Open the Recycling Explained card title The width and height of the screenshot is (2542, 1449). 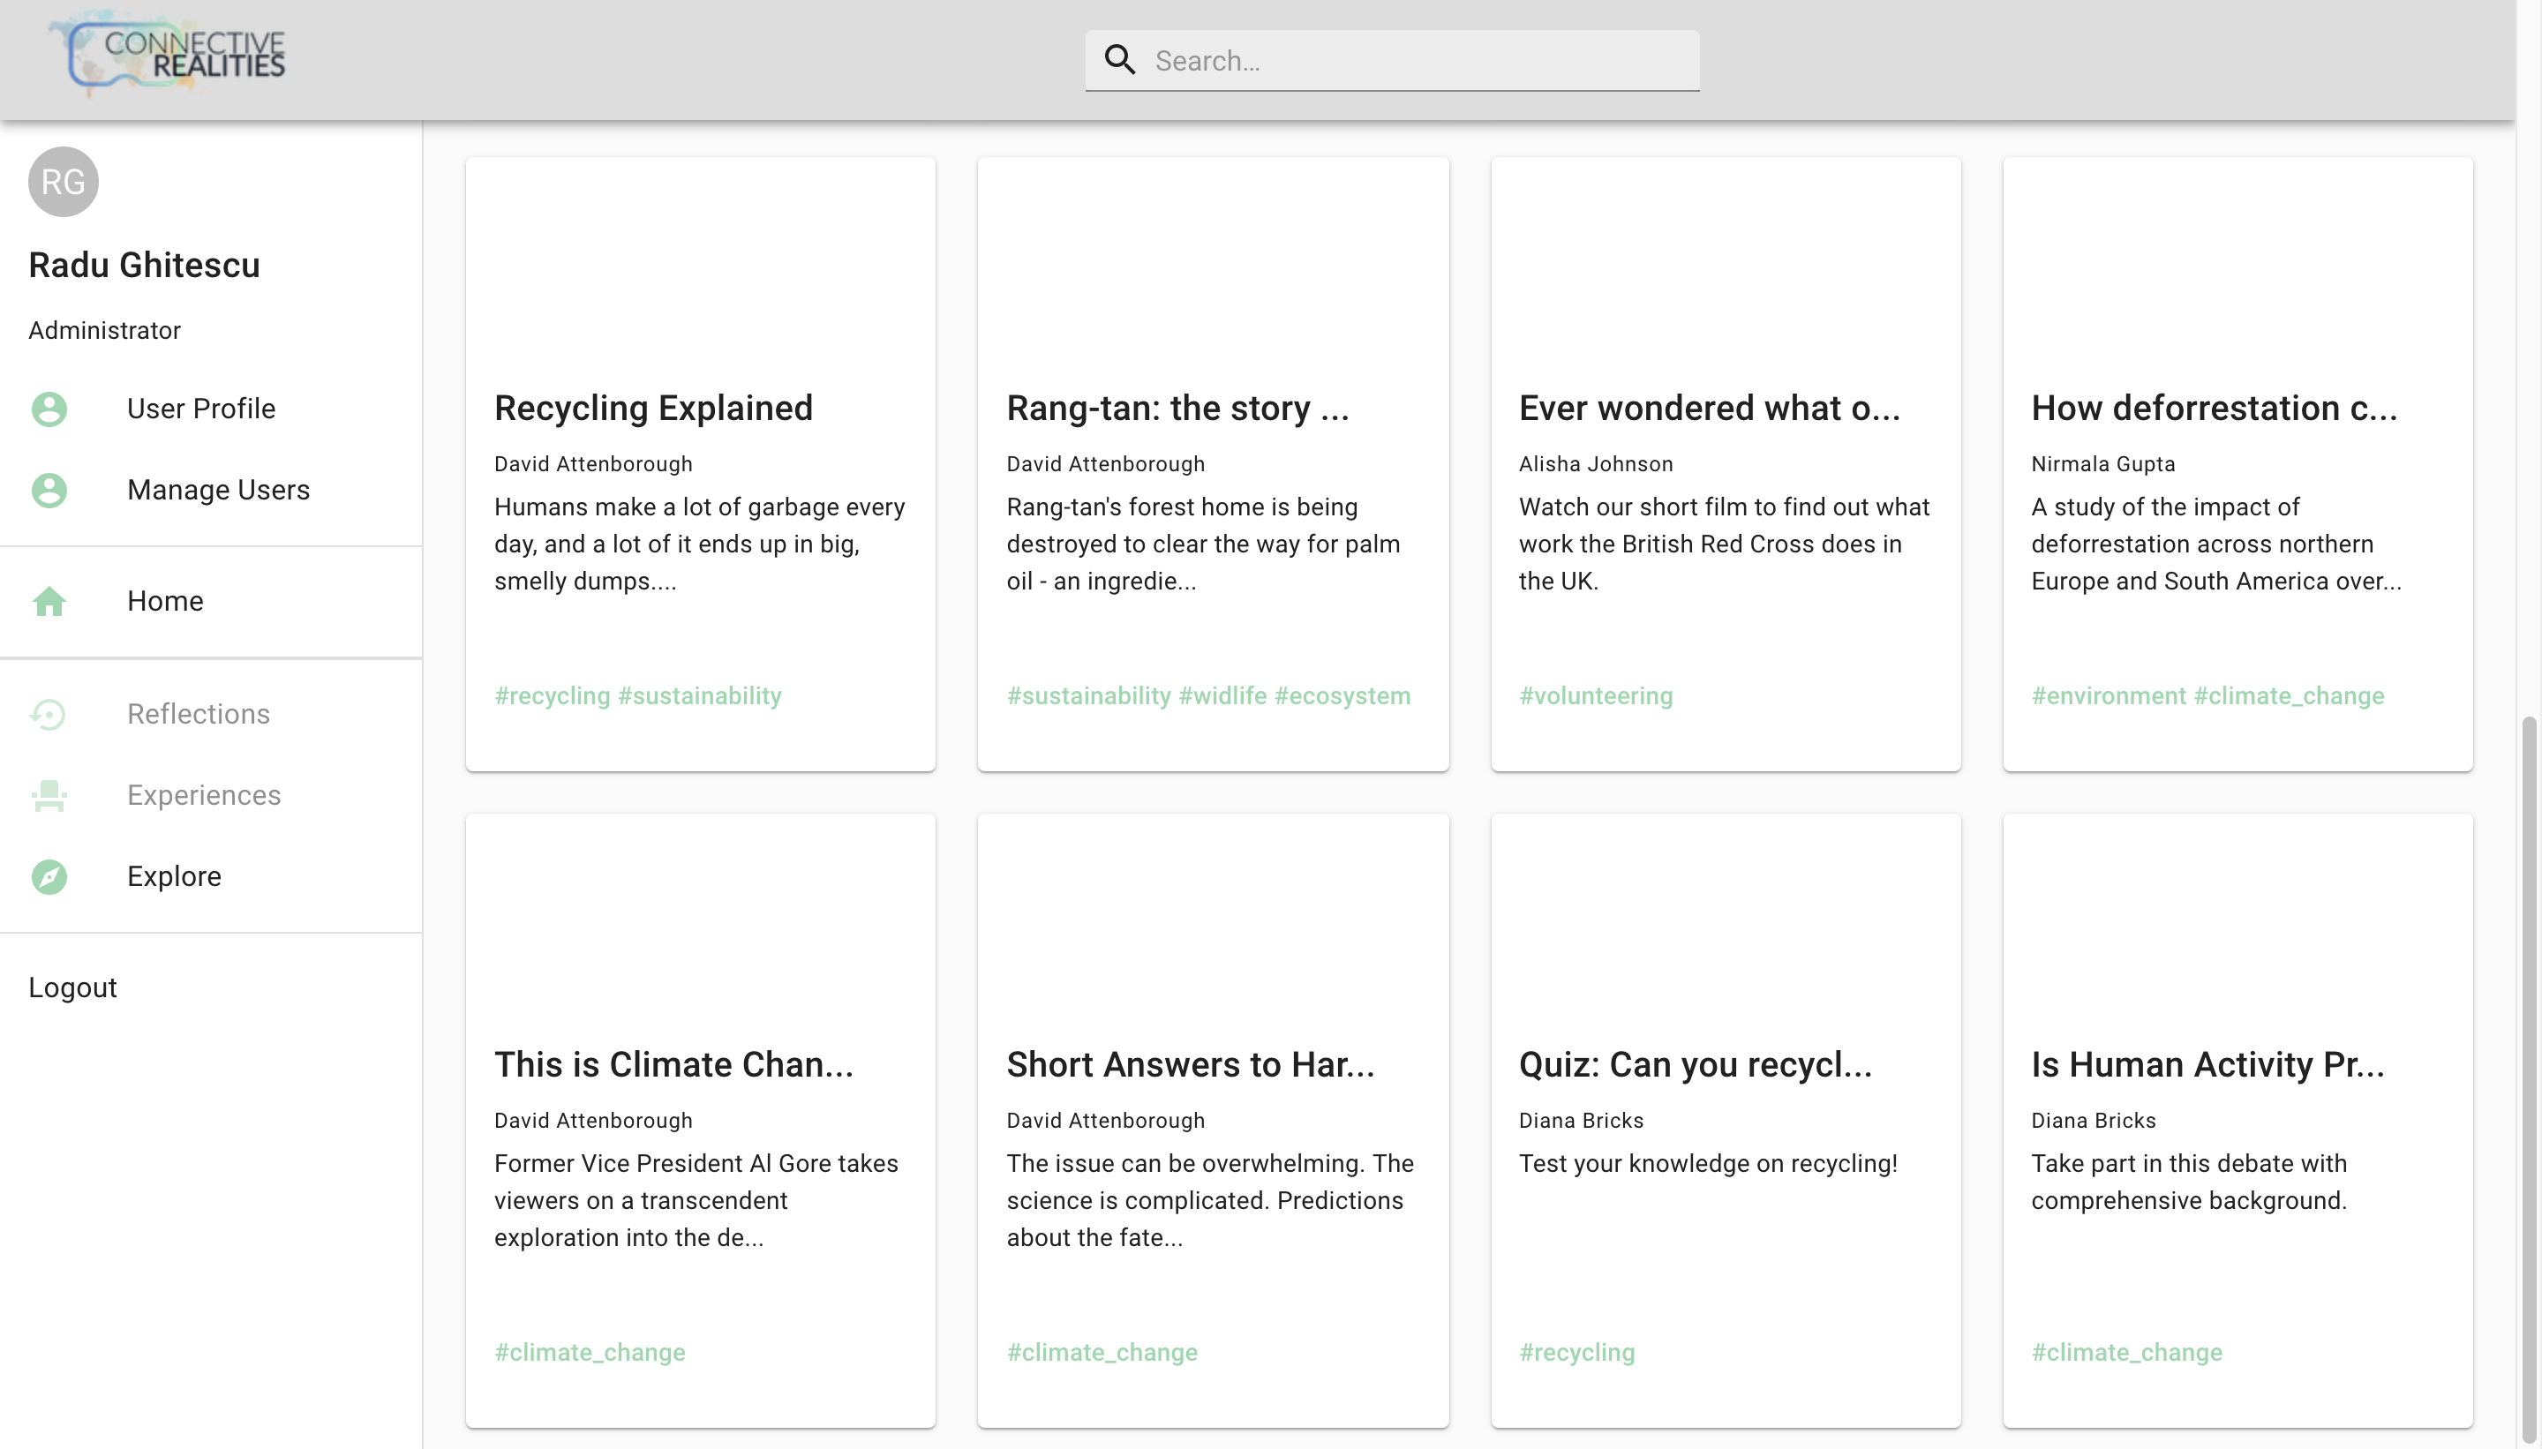point(653,408)
